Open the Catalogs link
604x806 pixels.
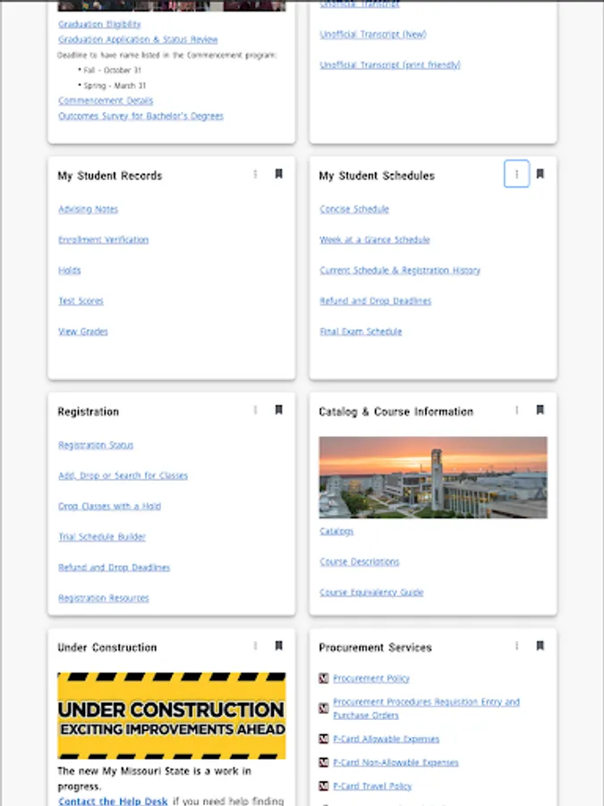[336, 531]
